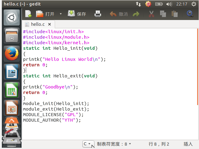Undo the last edit with 撤消
Viewport: 199px width, 149px height.
tap(119, 14)
